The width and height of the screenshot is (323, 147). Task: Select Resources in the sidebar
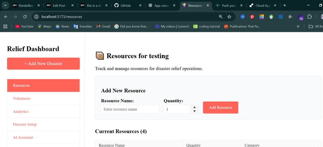pos(43,85)
